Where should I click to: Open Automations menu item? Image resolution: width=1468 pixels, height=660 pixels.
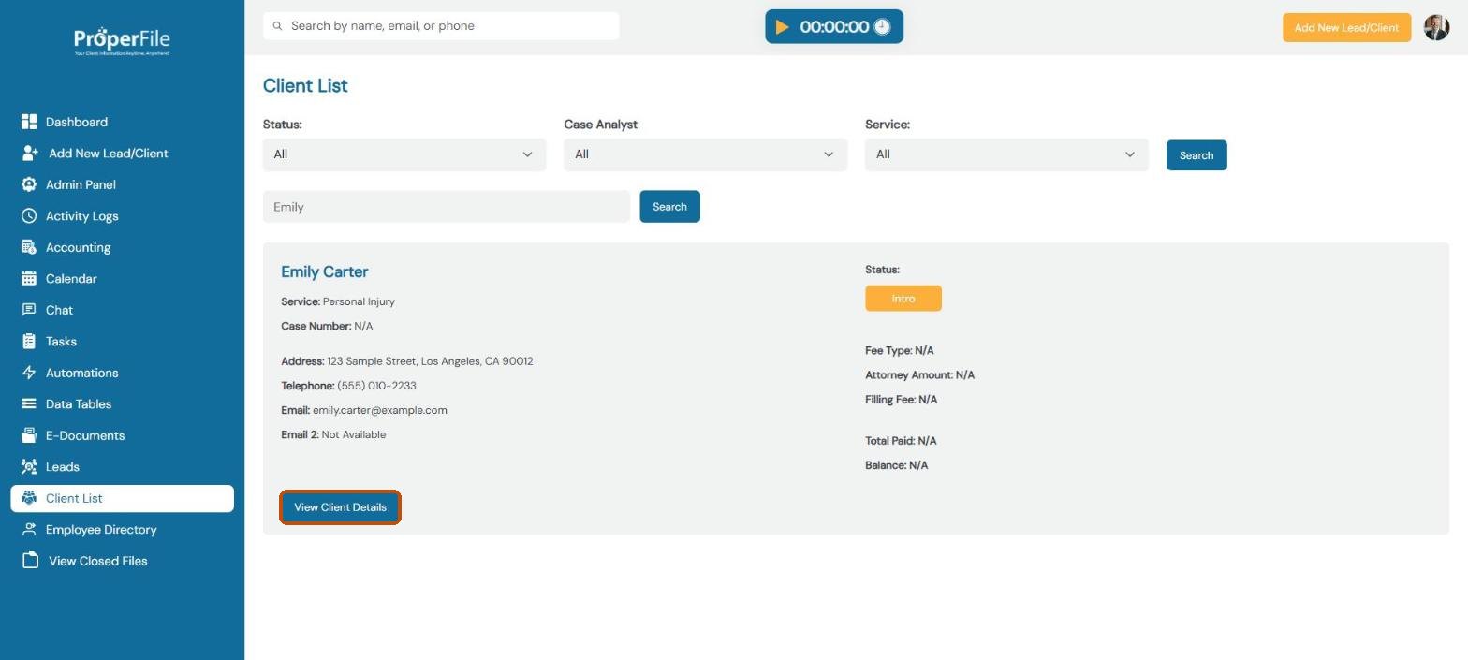click(x=82, y=373)
